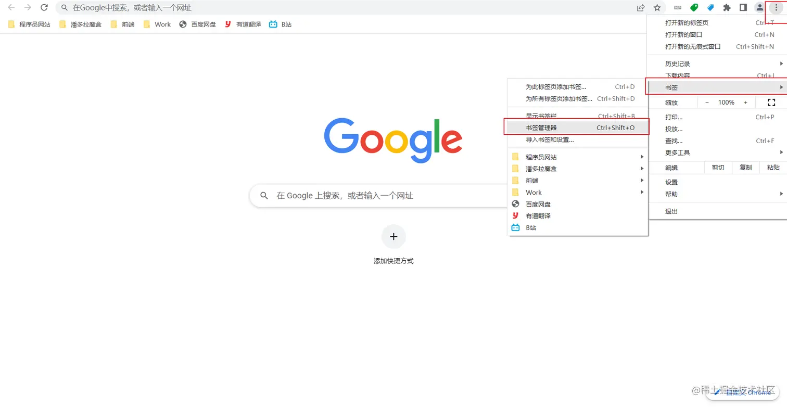Viewport: 787px width, 407px height.
Task: Click the magnifier icon in Google search box
Action: click(264, 196)
